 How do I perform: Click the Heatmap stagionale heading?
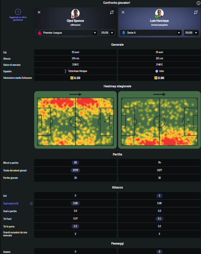(x=117, y=86)
